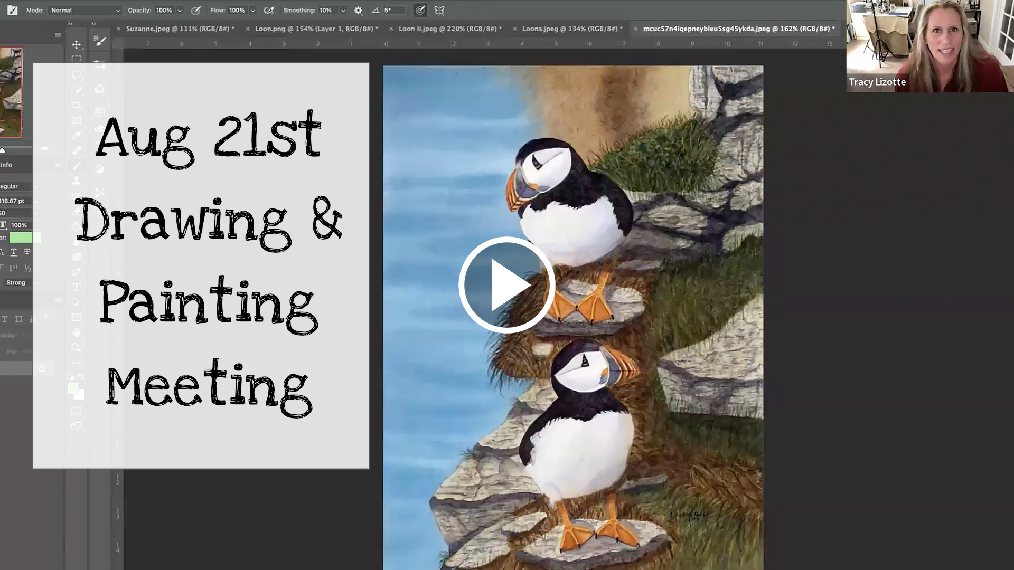Select the Move tool
The image size is (1014, 570).
click(x=77, y=45)
